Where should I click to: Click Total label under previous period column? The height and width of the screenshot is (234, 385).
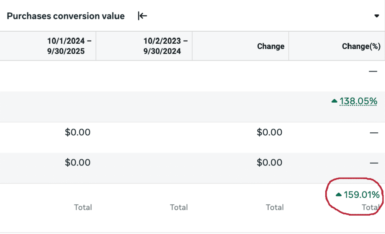pyautogui.click(x=179, y=207)
